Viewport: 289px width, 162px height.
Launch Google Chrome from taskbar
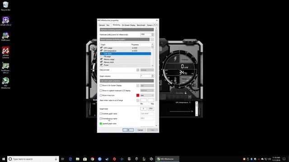[92, 159]
